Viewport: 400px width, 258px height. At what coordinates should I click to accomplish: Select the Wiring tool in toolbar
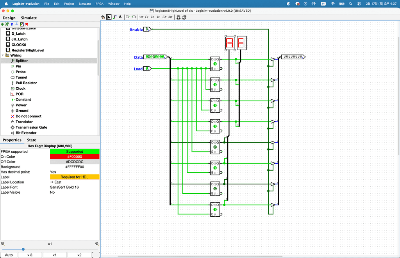[x=114, y=17]
